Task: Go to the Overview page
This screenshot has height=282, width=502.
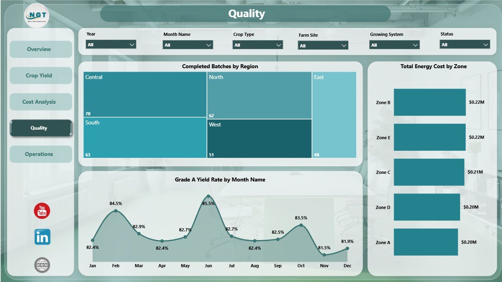Action: click(x=41, y=49)
